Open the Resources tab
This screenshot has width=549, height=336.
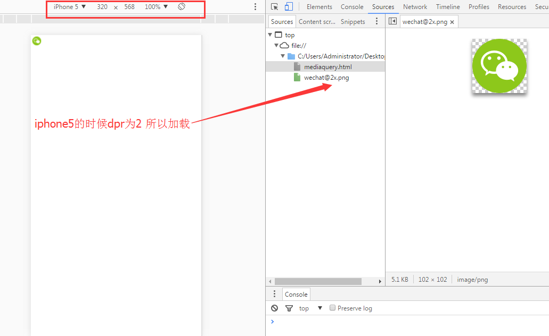point(512,6)
